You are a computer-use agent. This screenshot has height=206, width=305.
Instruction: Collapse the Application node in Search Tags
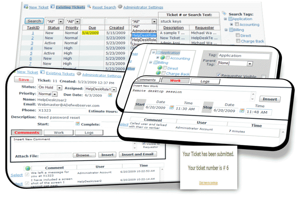click(x=225, y=19)
